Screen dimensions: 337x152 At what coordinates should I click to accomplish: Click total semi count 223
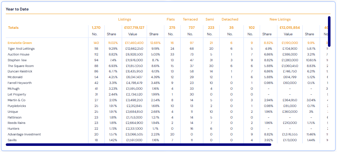211,28
